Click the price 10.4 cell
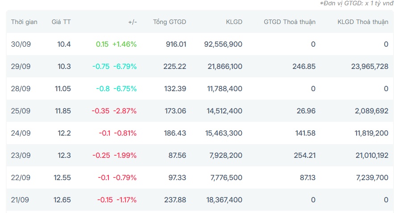 point(64,44)
